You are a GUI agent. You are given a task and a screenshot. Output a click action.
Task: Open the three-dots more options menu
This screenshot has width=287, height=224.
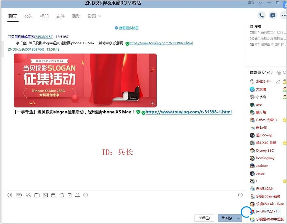[x=284, y=15]
